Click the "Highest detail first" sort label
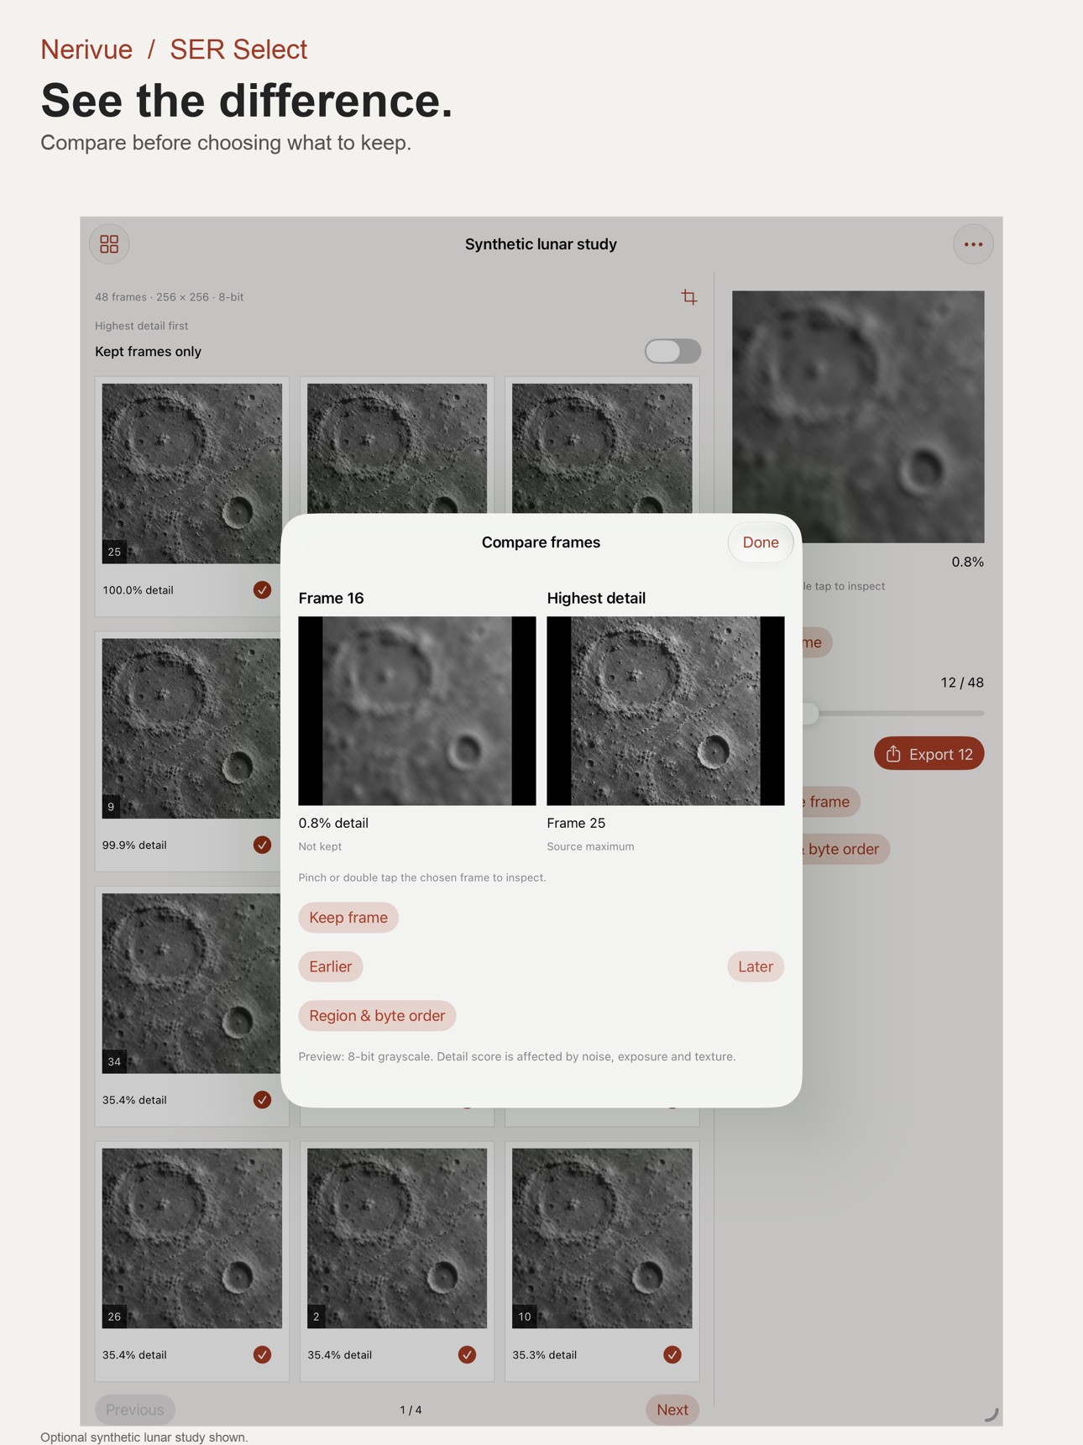 click(141, 326)
